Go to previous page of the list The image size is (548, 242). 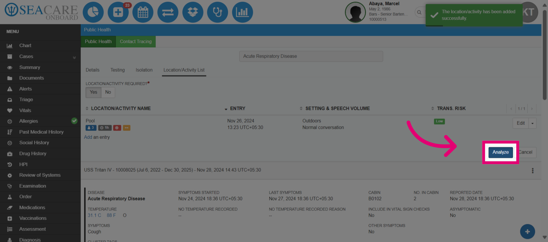tap(511, 108)
